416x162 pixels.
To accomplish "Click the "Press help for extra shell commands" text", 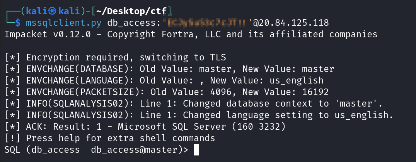I will 121,138.
